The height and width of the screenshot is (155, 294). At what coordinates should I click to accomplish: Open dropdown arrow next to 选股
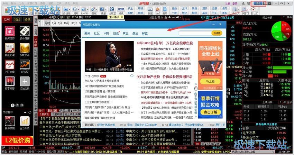(106, 9)
